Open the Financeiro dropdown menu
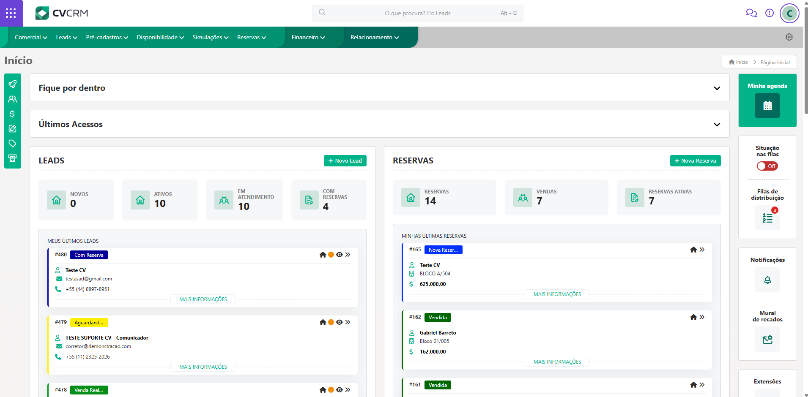 coord(308,37)
